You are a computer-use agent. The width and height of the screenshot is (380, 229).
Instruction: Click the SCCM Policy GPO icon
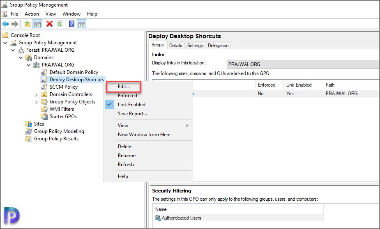tap(44, 87)
